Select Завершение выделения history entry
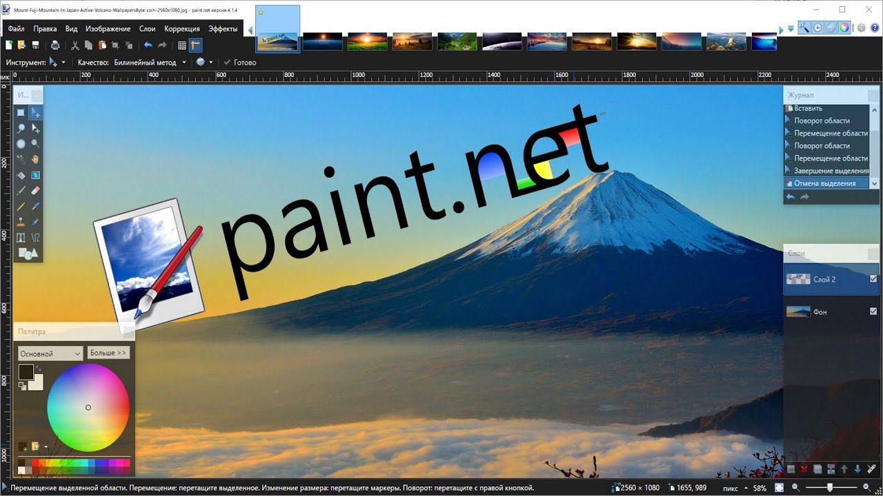Viewport: 883px width, 496px height. pos(827,171)
